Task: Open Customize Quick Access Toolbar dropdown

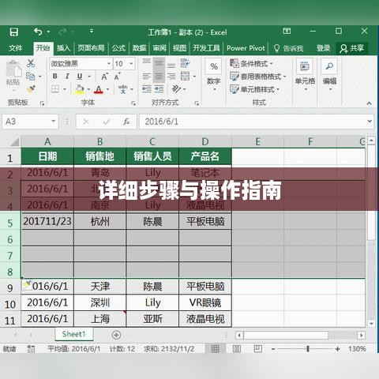Action: tap(92, 32)
